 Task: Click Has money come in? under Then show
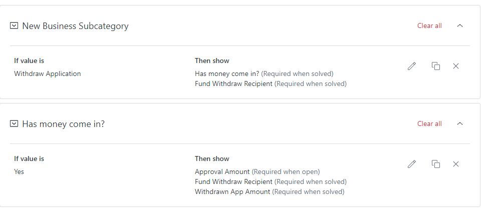pyautogui.click(x=227, y=74)
